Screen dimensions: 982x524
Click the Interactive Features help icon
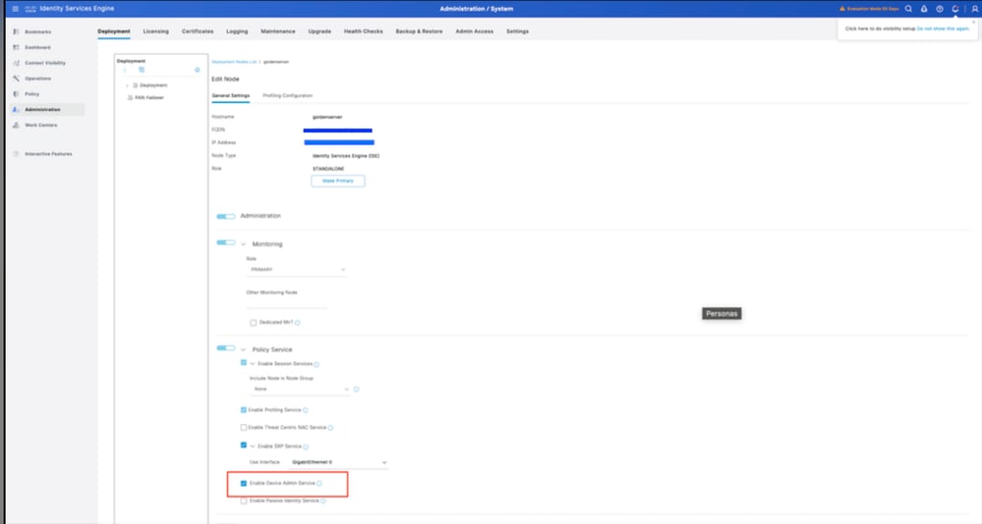(17, 154)
